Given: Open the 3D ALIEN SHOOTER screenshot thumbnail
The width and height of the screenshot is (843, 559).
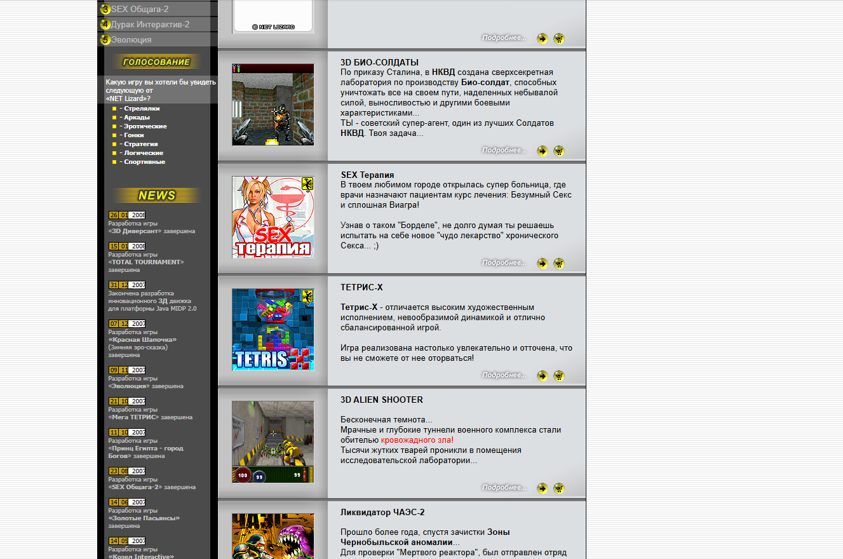Looking at the screenshot, I should [273, 442].
